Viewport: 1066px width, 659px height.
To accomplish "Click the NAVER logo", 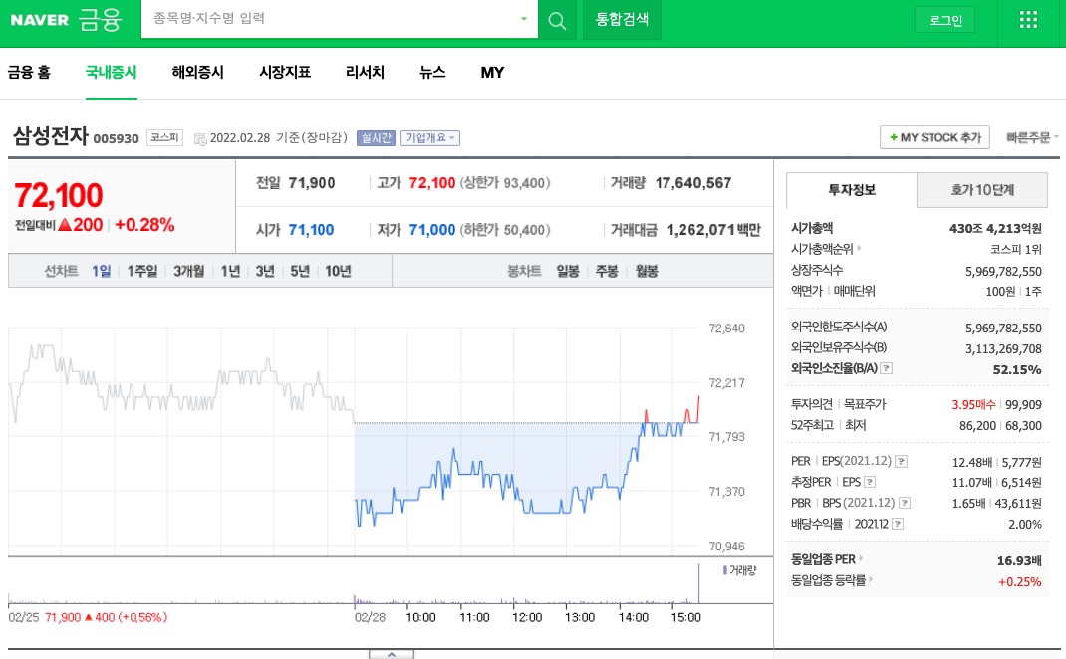I will pos(40,20).
